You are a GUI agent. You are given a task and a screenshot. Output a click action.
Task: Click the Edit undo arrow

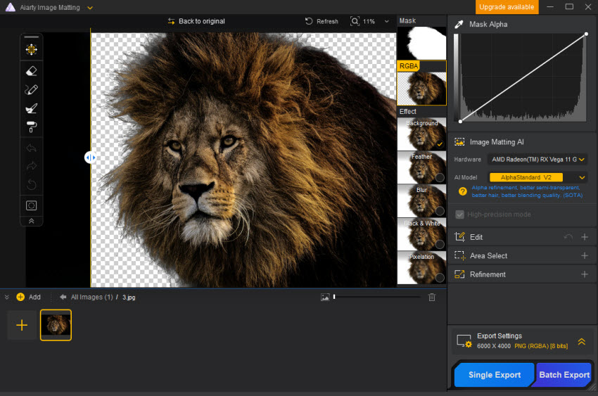tap(568, 237)
